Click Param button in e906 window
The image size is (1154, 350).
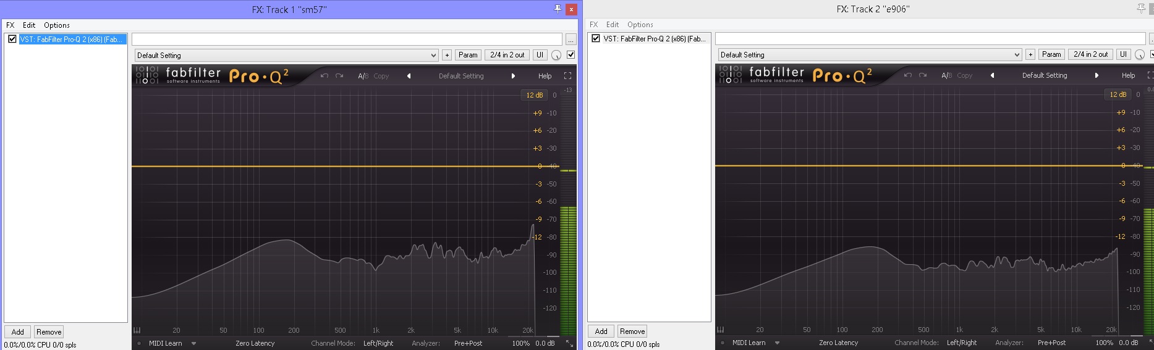click(x=1051, y=54)
